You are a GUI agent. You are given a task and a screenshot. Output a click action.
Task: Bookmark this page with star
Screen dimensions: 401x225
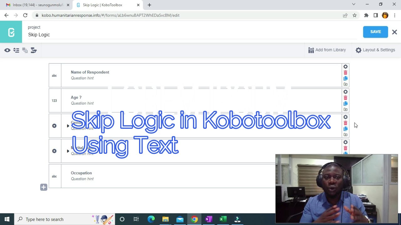point(355,15)
